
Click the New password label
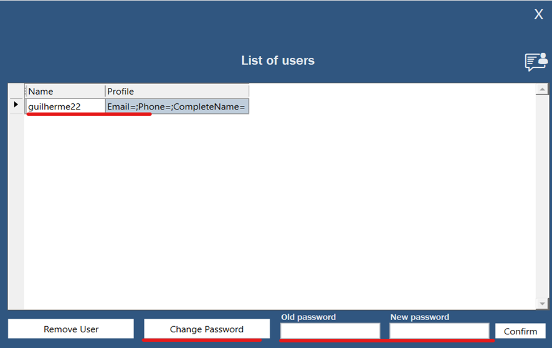point(419,317)
